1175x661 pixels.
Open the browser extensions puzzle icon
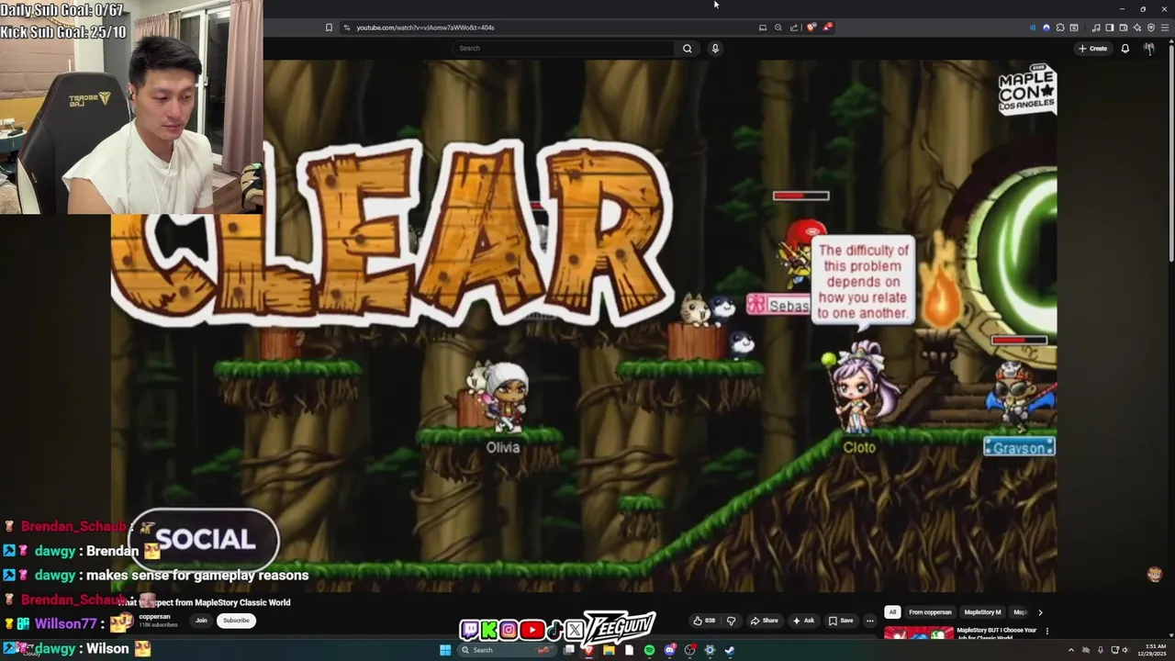(x=1060, y=28)
